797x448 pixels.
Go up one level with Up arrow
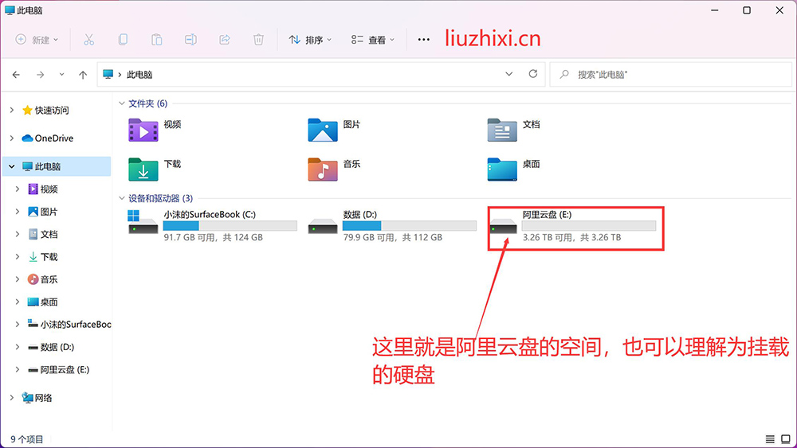coord(83,74)
